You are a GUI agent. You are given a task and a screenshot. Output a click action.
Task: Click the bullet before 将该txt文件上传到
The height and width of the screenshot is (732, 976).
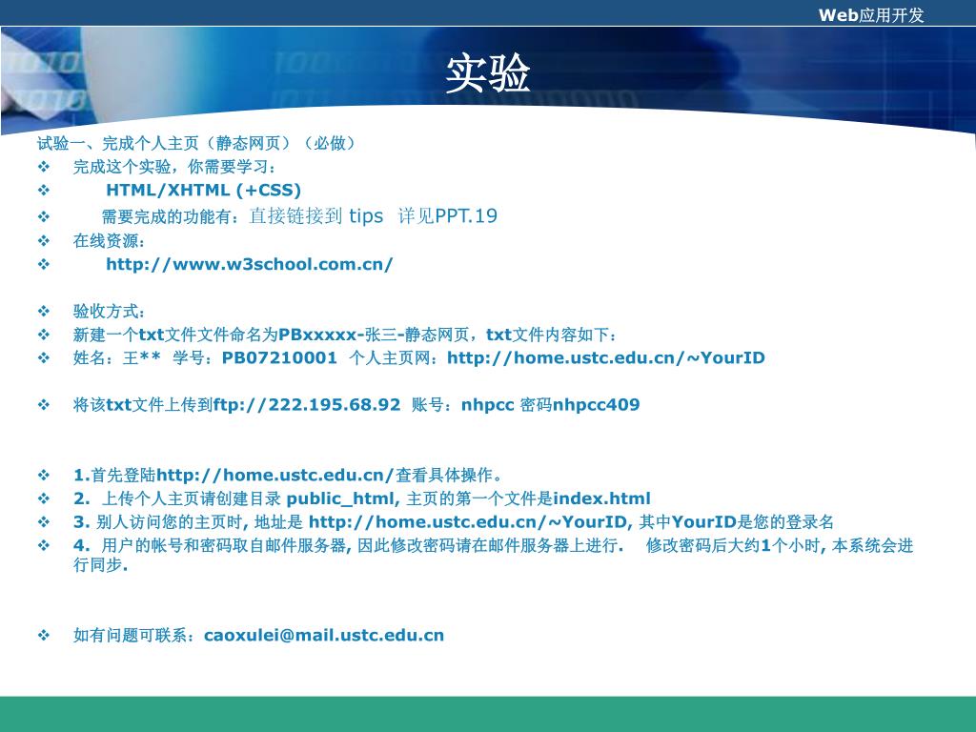[x=44, y=404]
